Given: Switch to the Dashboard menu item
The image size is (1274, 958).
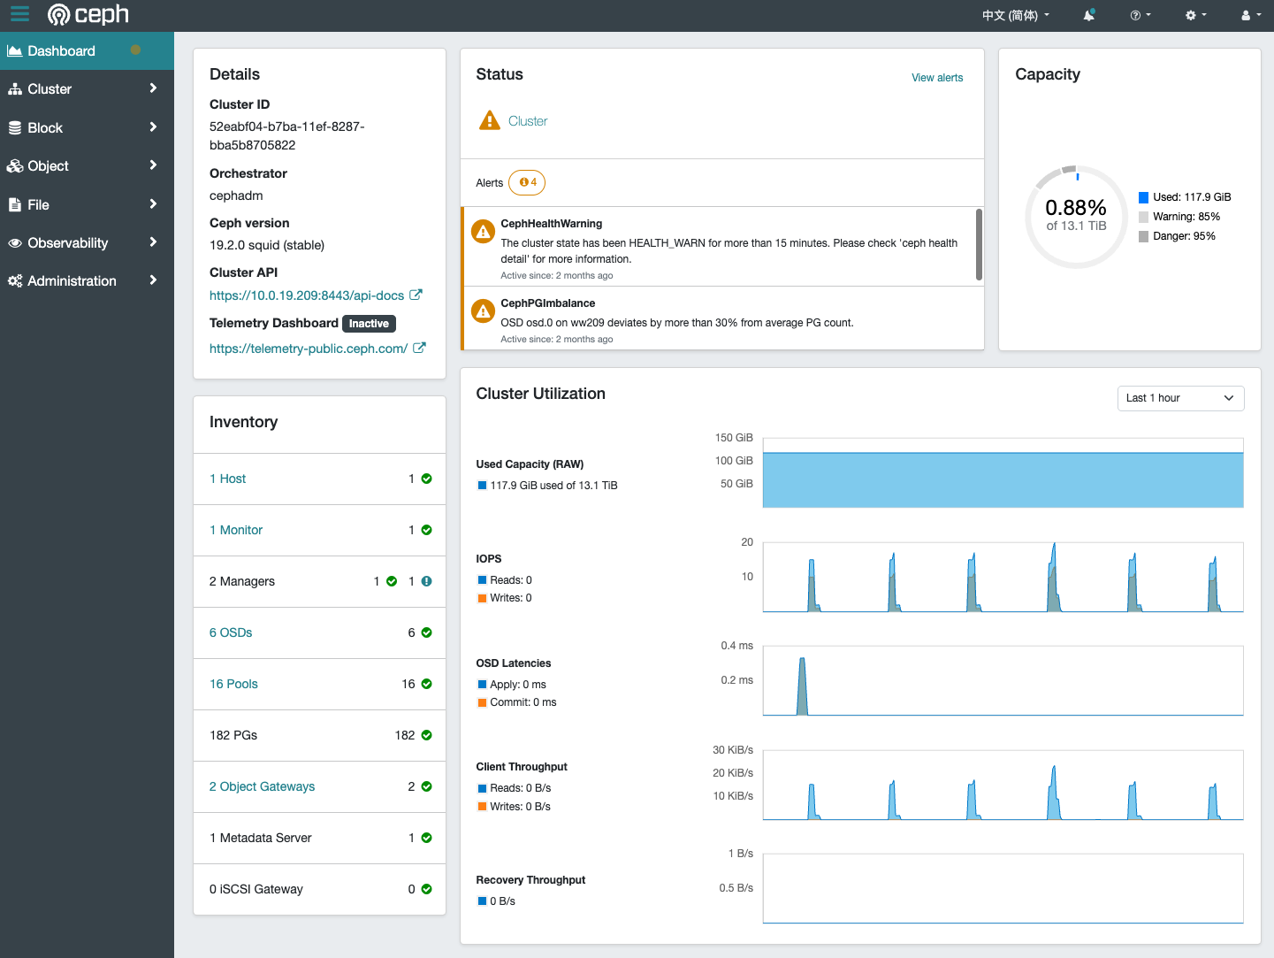Looking at the screenshot, I should 62,50.
